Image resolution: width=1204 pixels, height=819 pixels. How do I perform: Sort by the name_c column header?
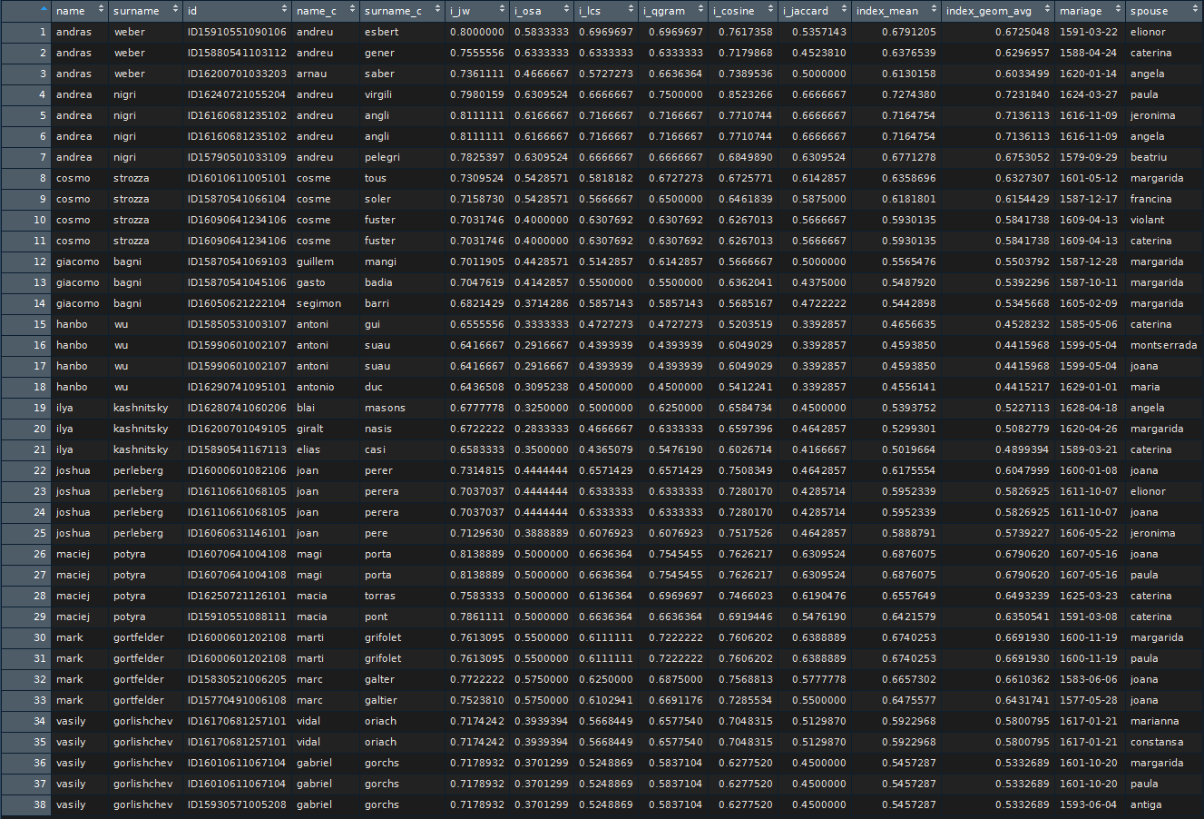(x=325, y=11)
